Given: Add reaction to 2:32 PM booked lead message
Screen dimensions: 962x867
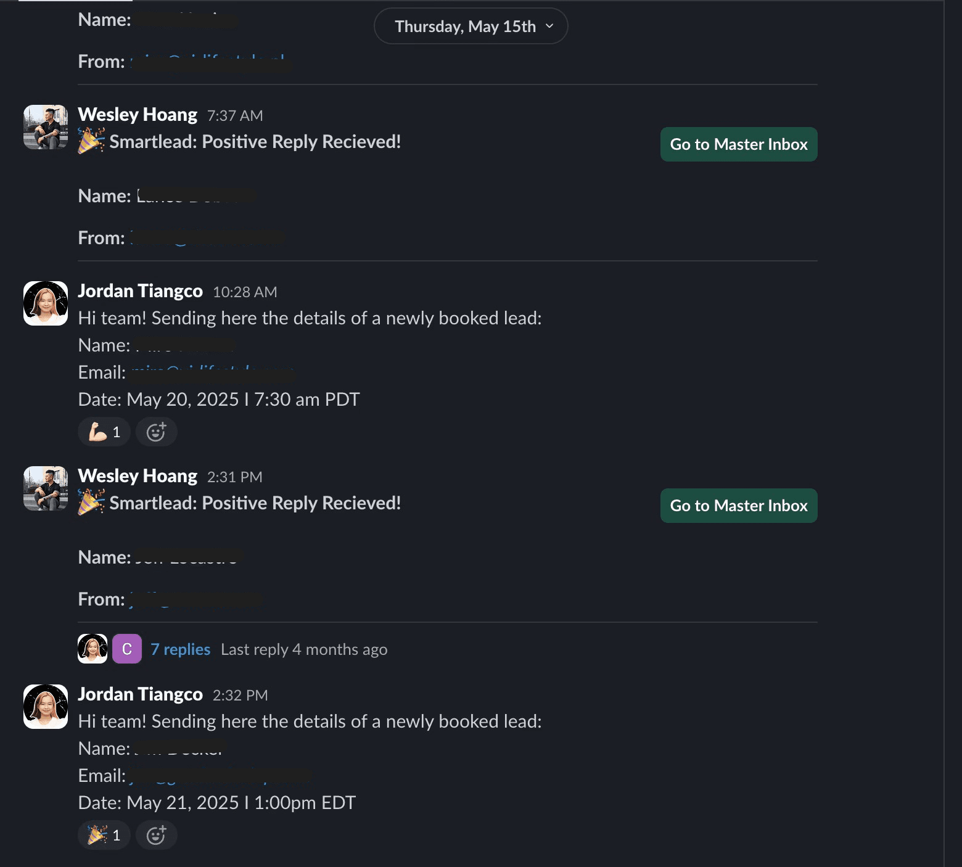Looking at the screenshot, I should point(157,835).
